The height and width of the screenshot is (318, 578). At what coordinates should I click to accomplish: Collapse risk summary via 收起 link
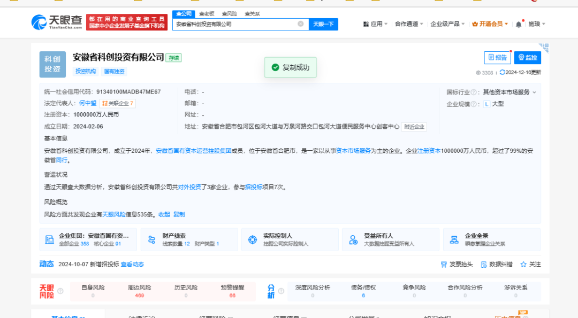(x=164, y=214)
